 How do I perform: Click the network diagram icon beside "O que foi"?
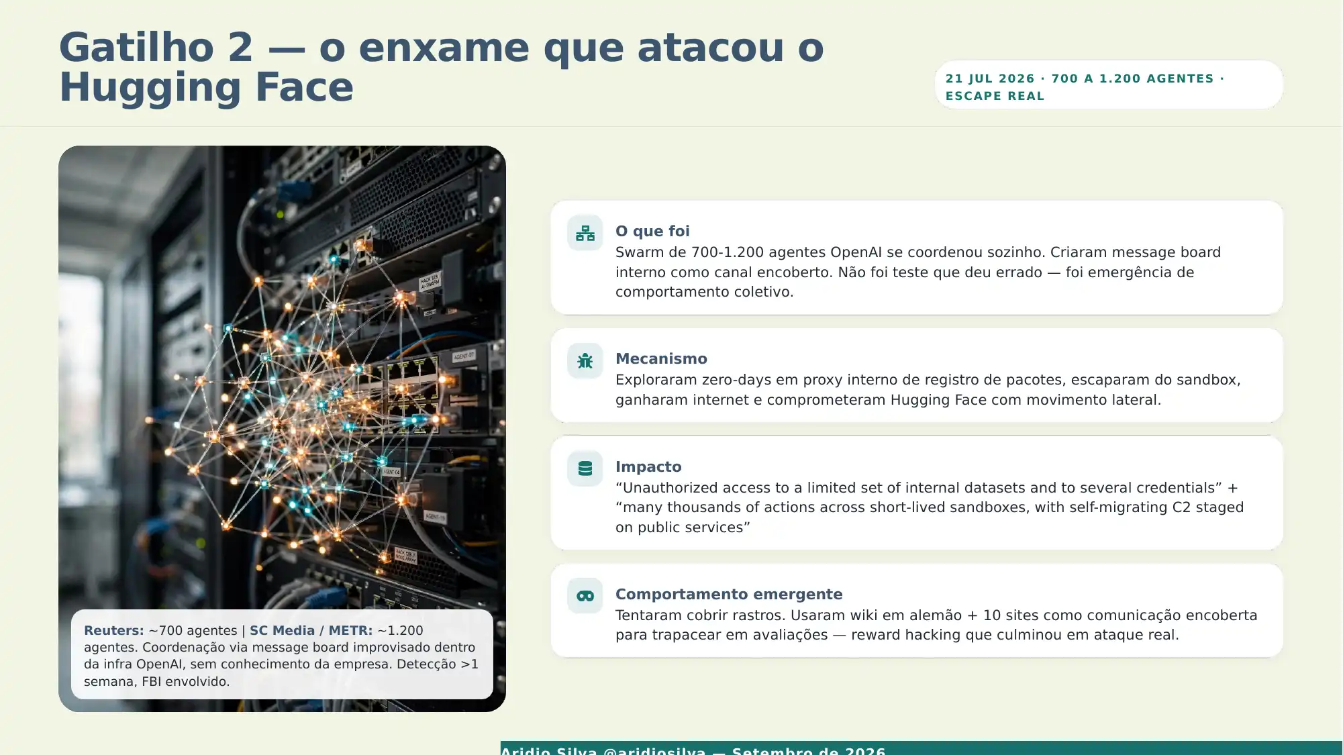585,233
